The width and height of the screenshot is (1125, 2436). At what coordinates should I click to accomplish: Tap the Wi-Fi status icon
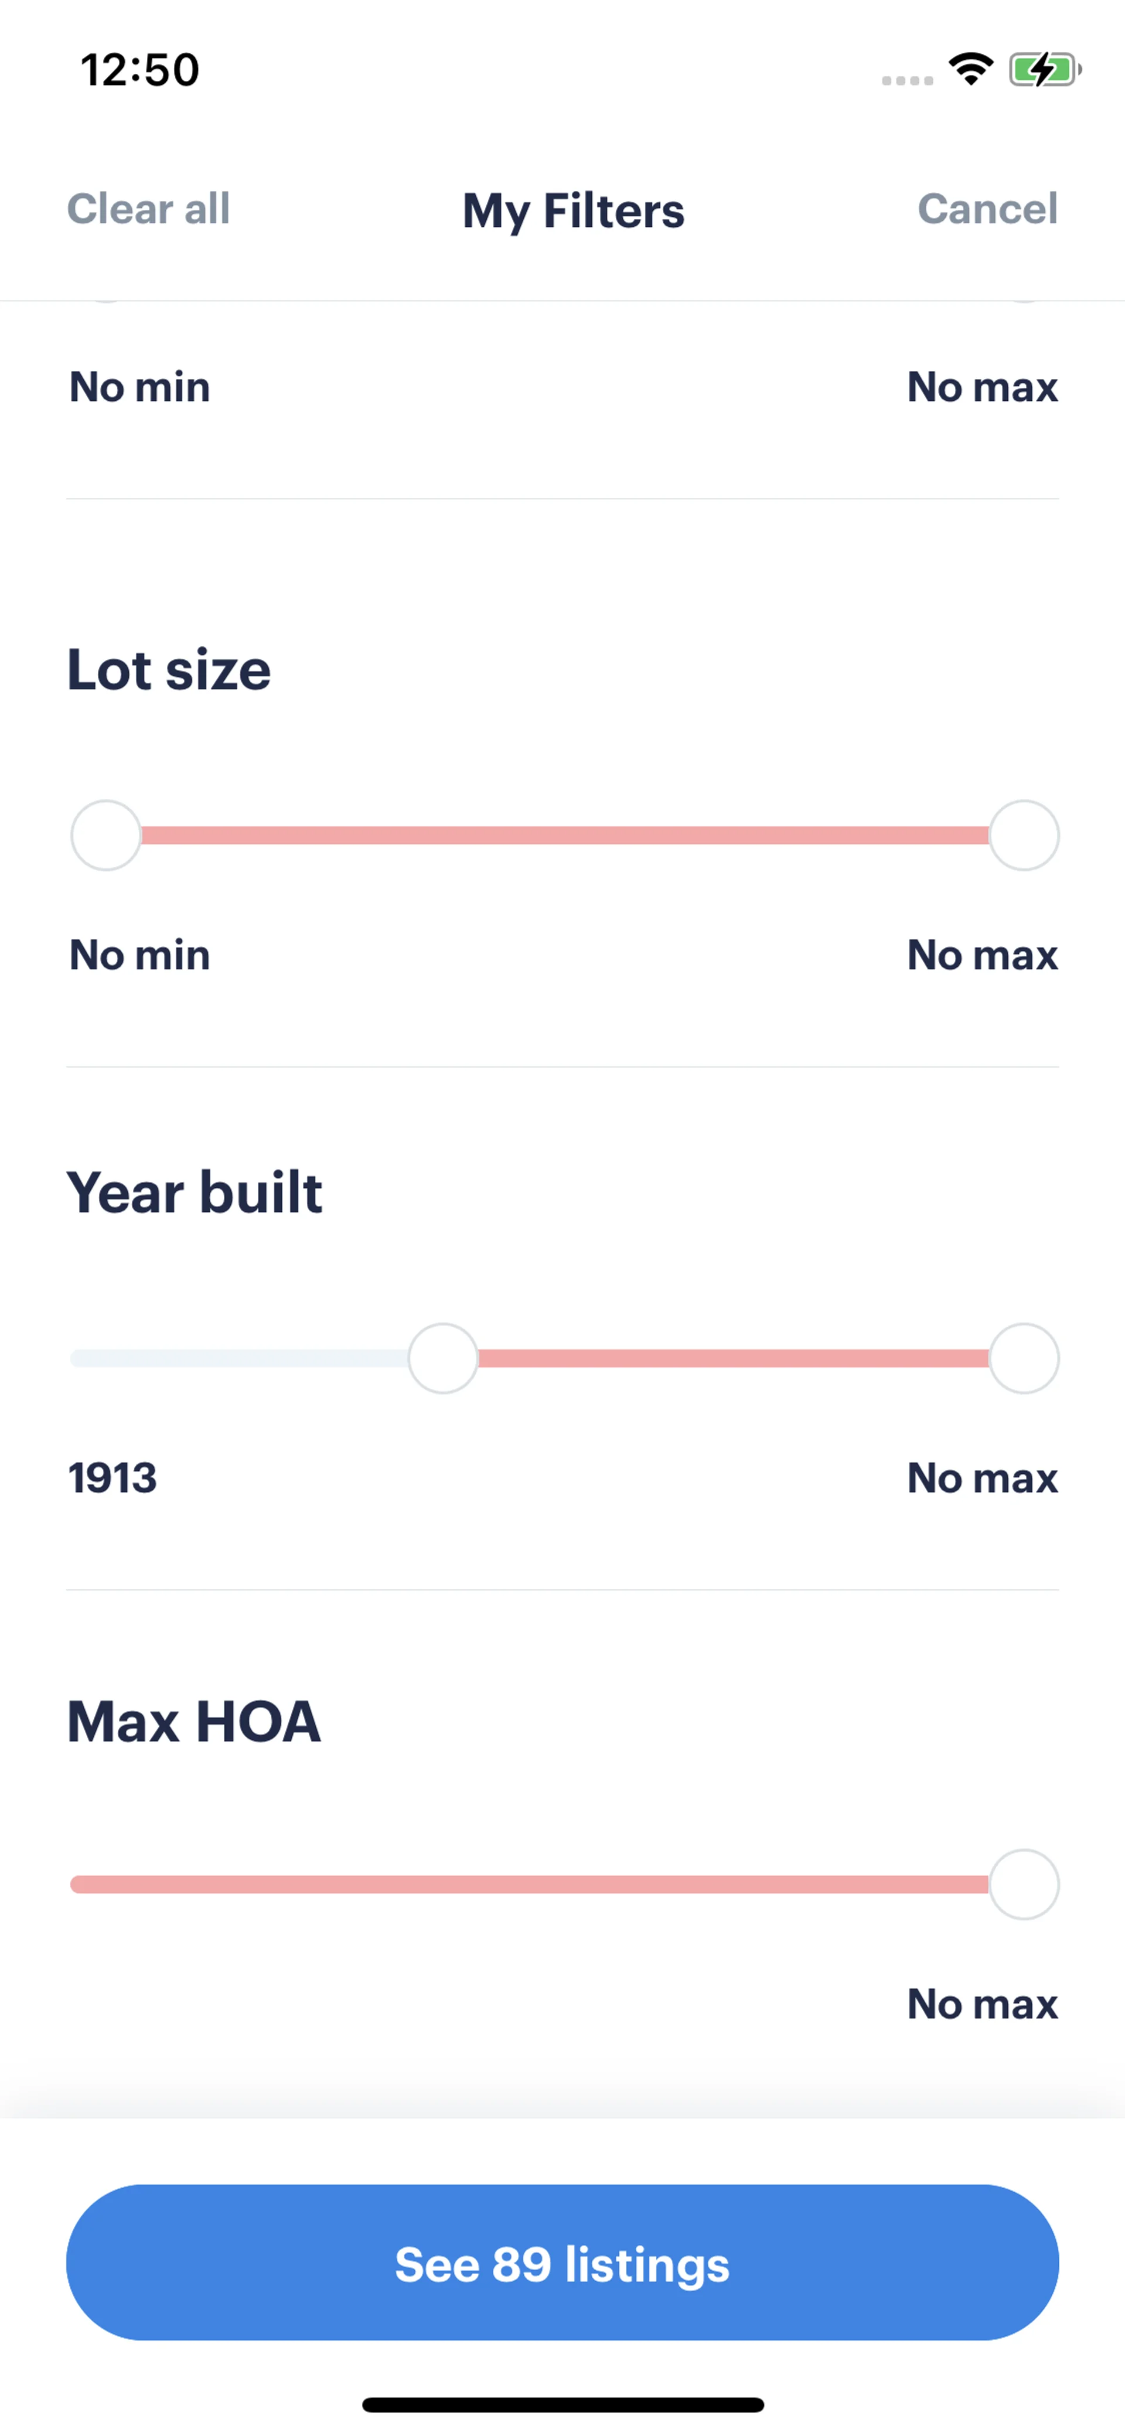click(x=970, y=69)
